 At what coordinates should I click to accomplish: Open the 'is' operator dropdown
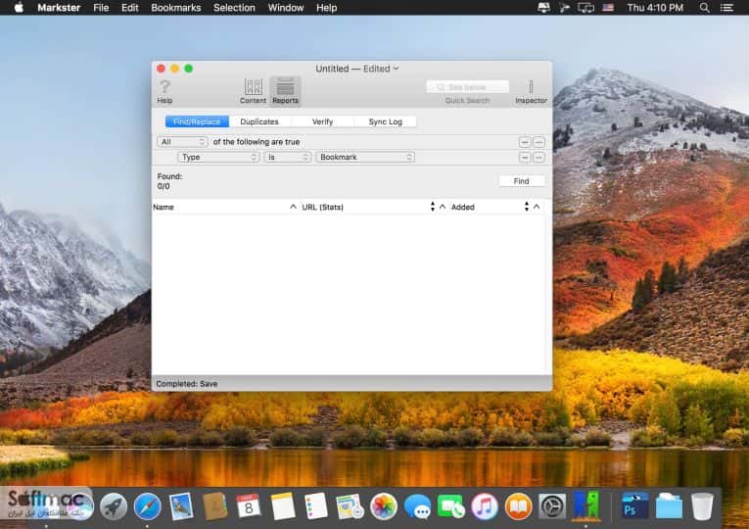(288, 157)
